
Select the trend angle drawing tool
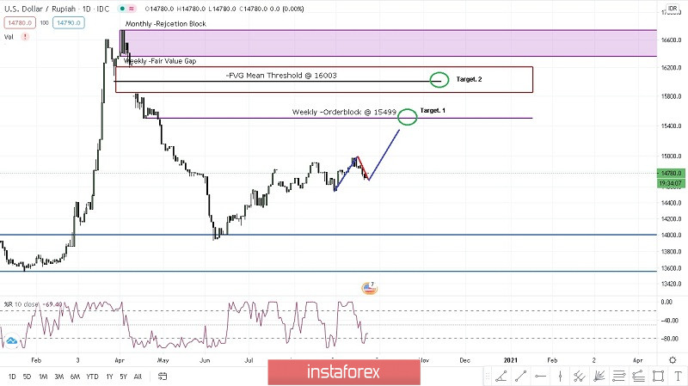501,376
